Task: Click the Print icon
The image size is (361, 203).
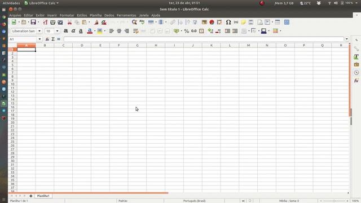Action: coord(52,22)
